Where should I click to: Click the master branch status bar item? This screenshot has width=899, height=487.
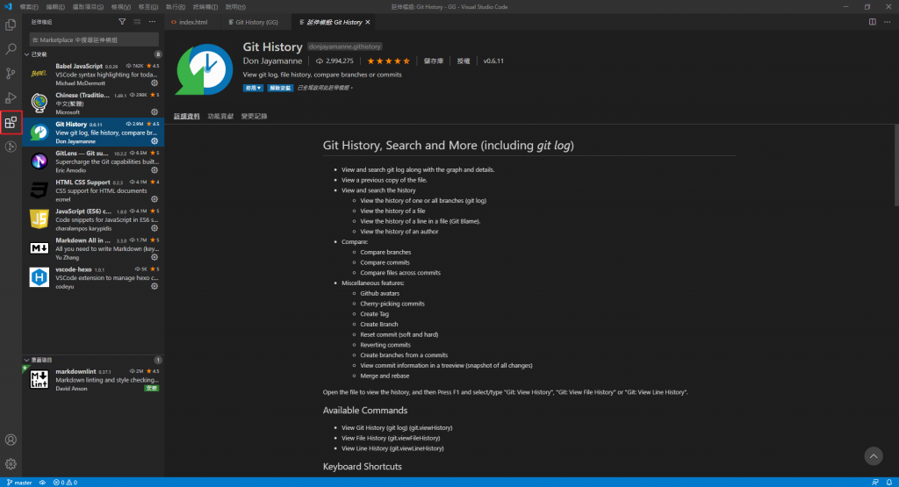point(19,483)
